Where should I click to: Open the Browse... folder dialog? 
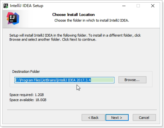132,80
